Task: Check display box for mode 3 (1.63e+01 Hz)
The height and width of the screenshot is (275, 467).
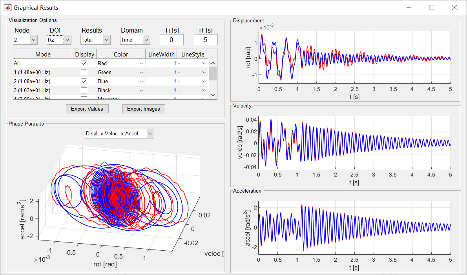Action: [x=84, y=90]
